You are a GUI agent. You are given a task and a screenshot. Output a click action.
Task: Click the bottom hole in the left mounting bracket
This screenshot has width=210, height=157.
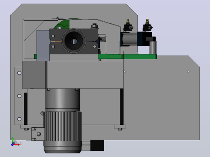click(19, 119)
